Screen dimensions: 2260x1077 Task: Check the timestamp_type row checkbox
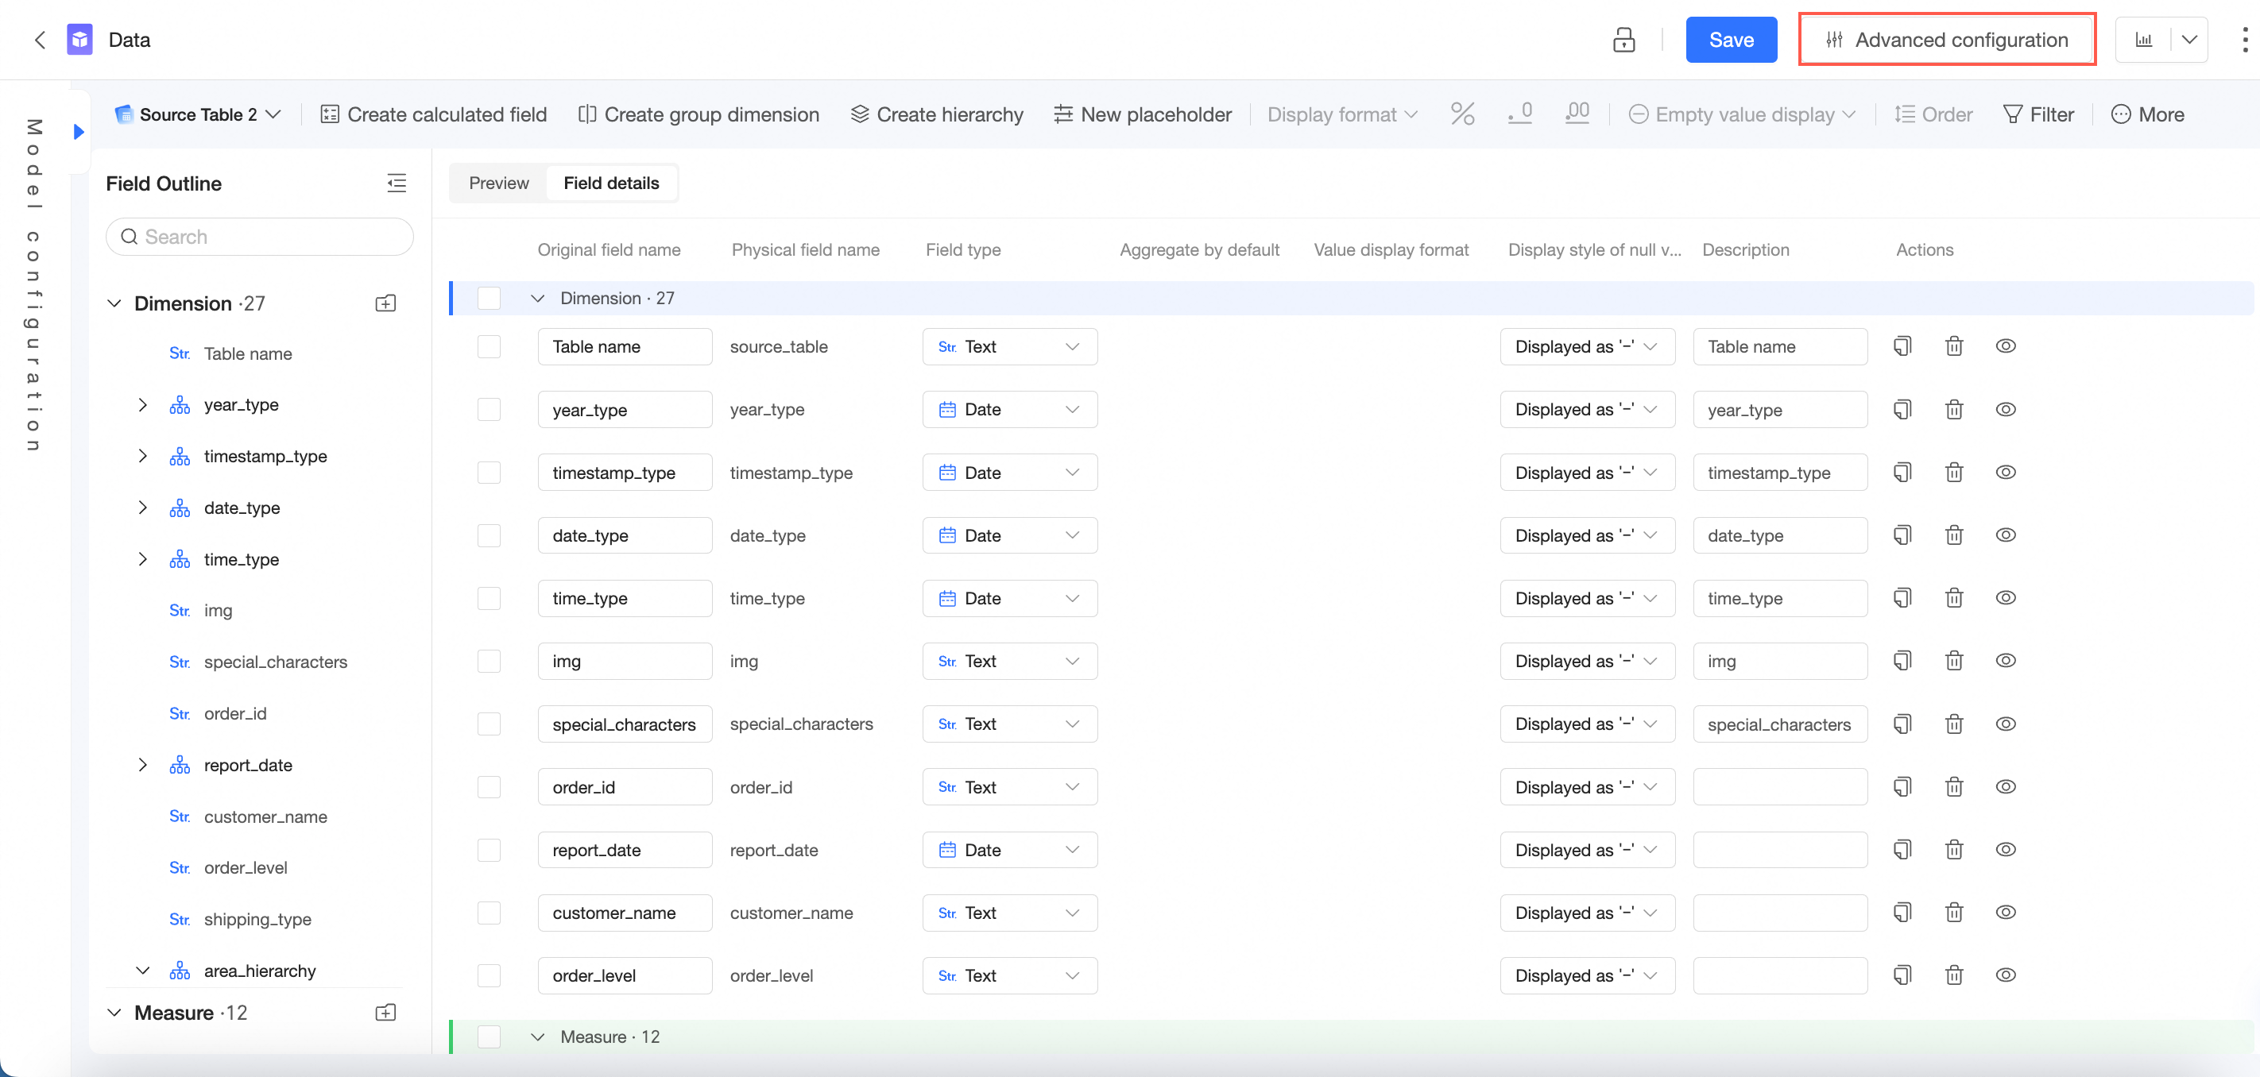[x=489, y=473]
